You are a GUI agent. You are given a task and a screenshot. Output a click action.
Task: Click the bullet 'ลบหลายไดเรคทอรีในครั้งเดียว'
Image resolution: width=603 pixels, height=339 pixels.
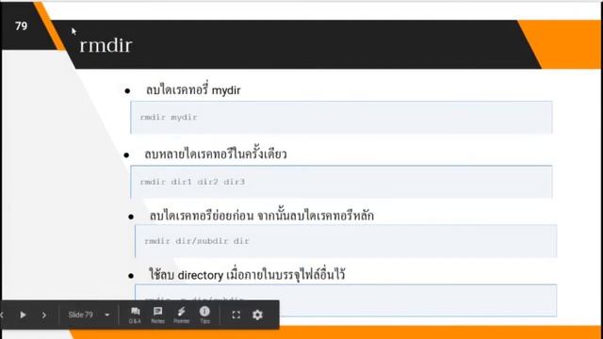point(216,154)
